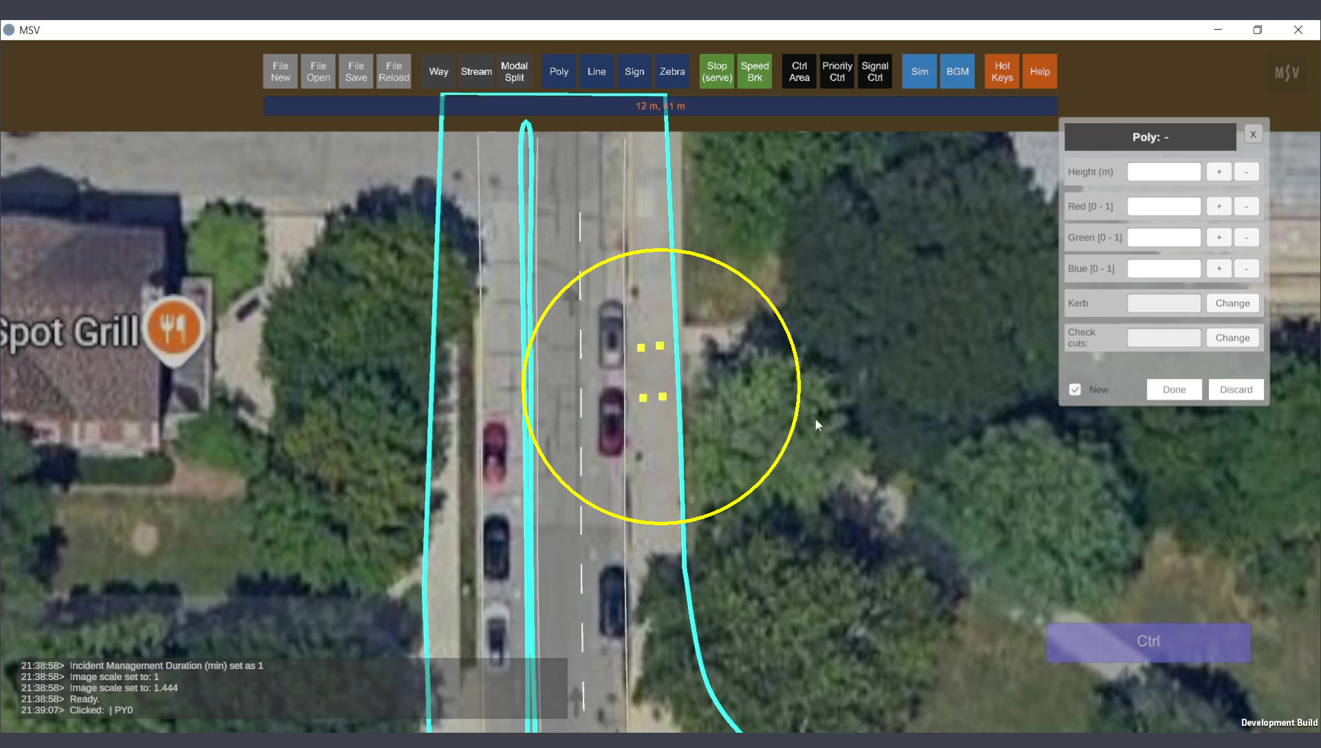Open the Signal Ctrl tool
The height and width of the screenshot is (748, 1321).
874,71
